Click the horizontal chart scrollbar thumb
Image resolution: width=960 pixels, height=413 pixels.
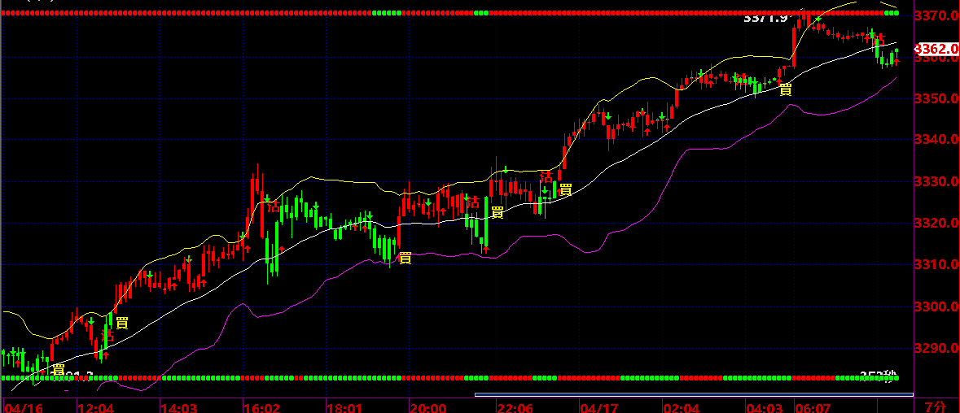[695, 394]
